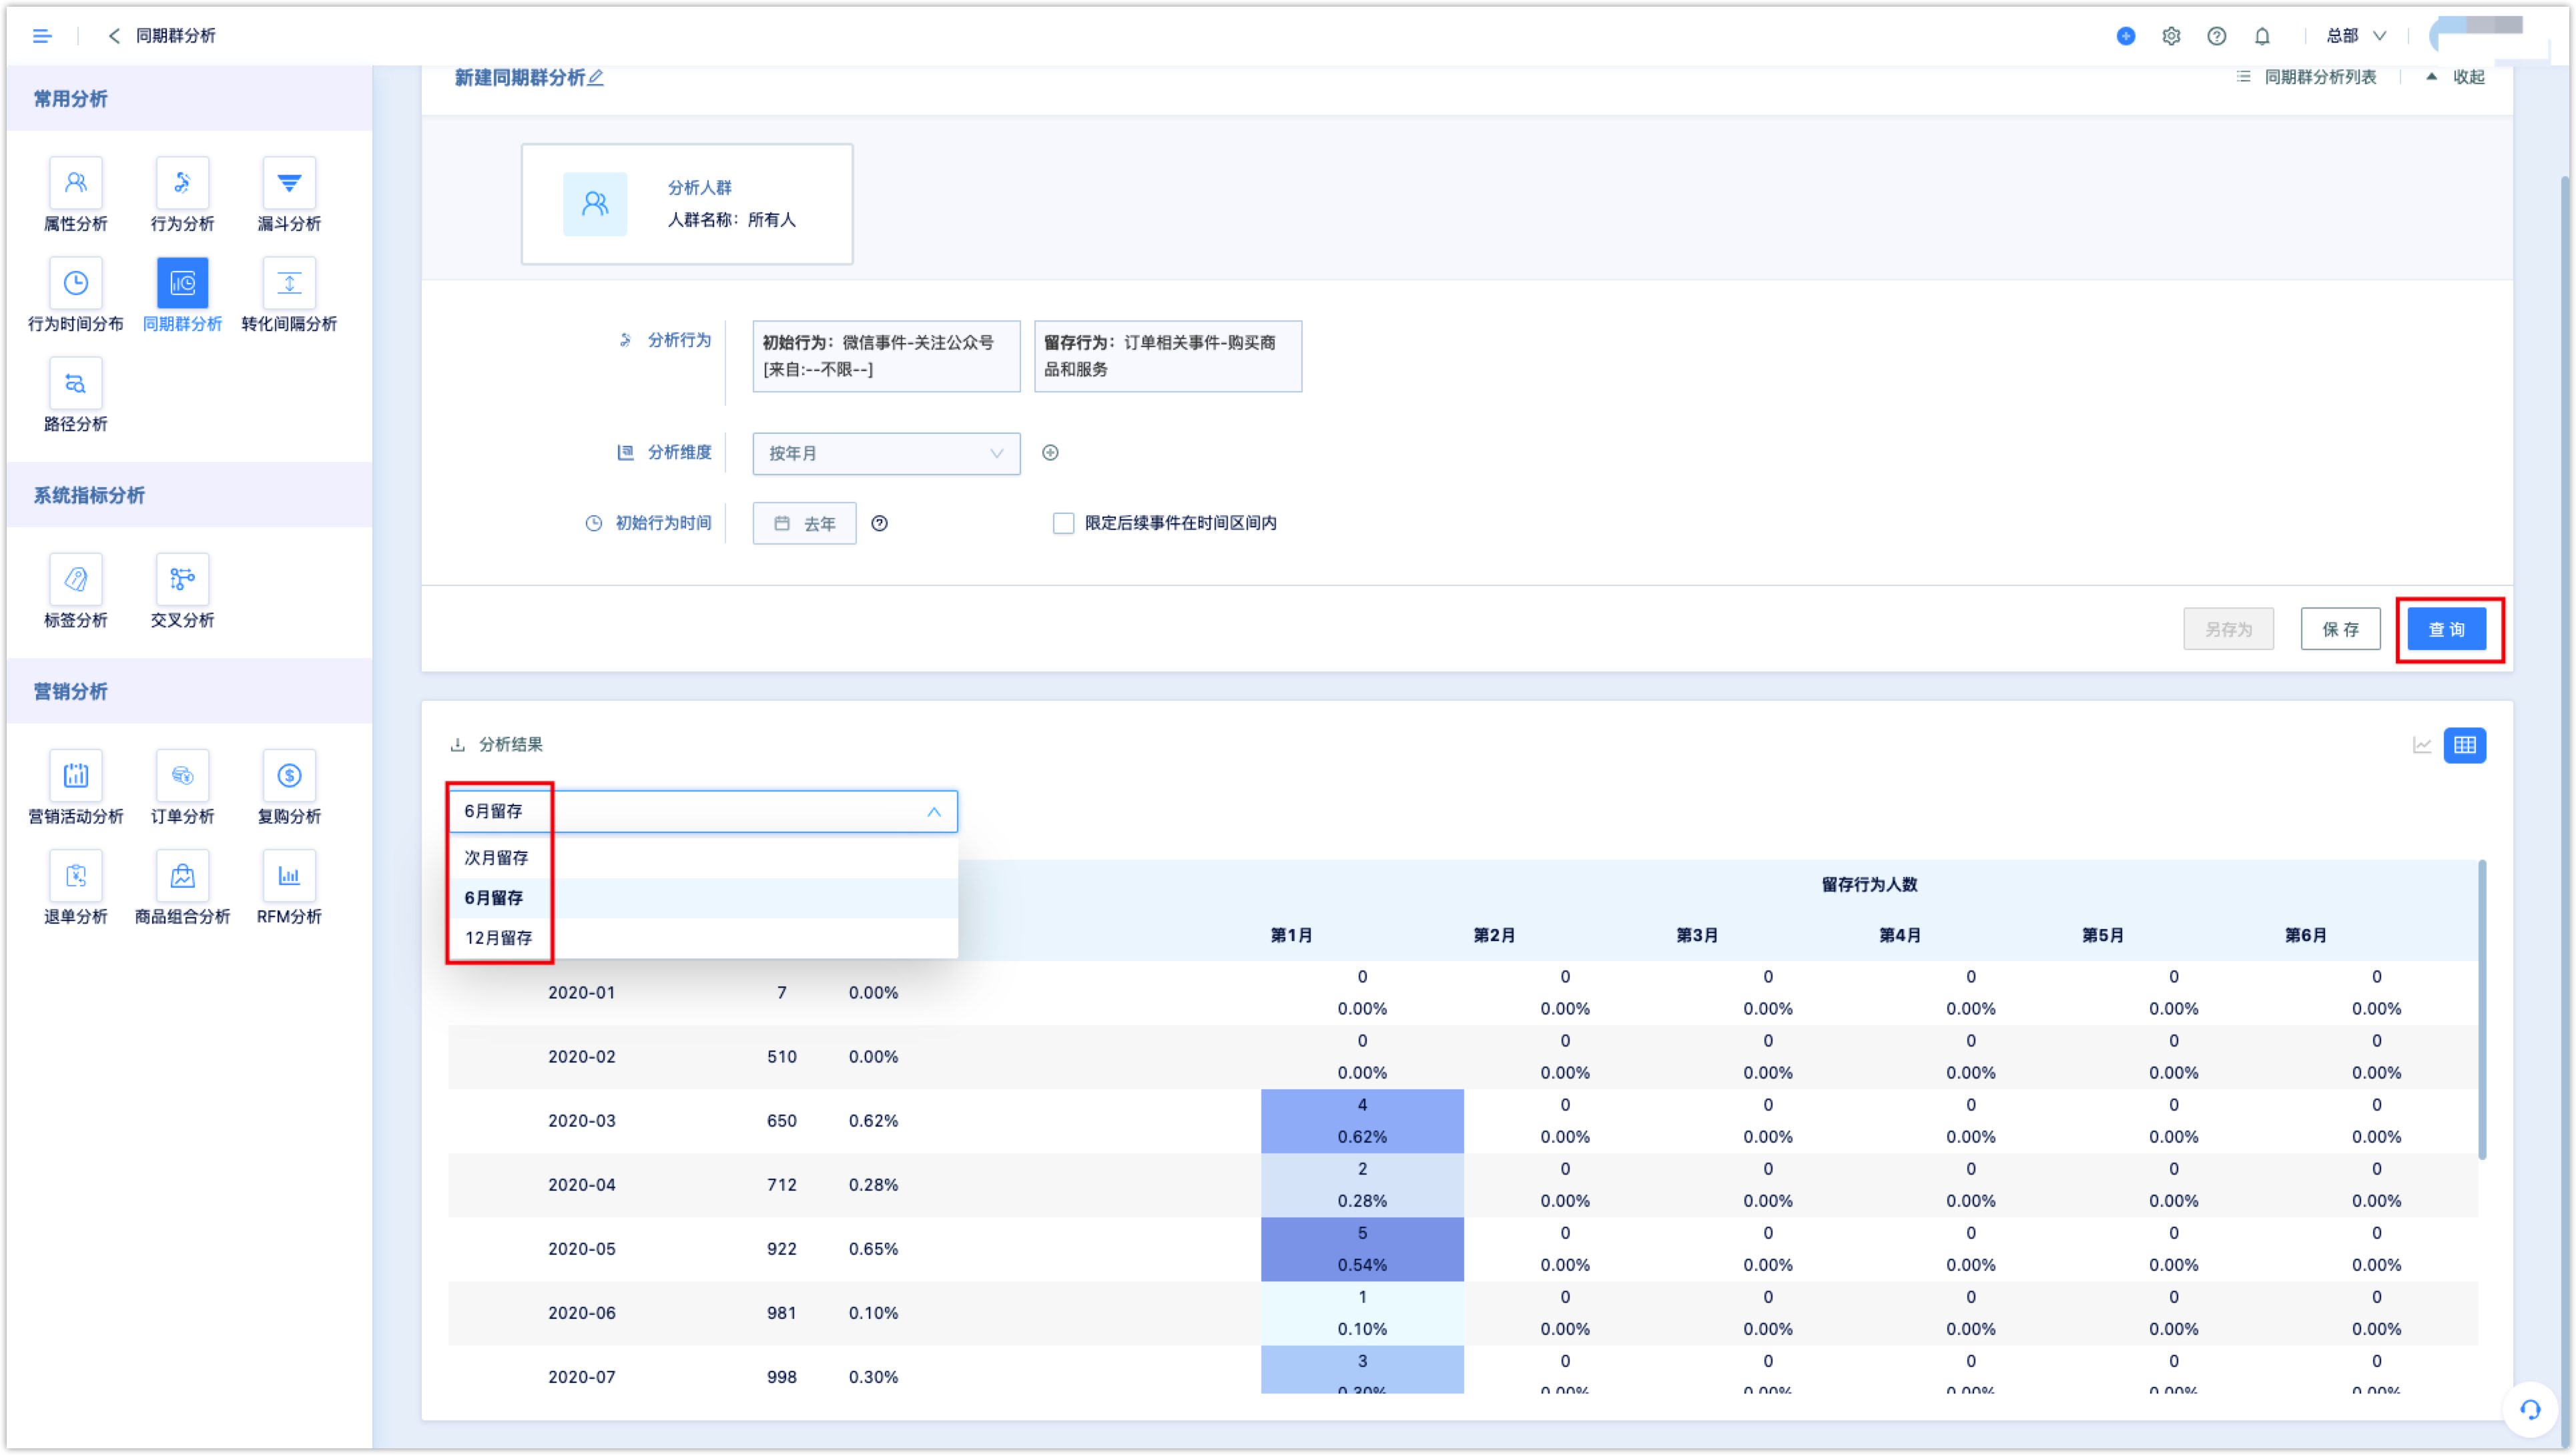Select the highlighted 同期群分析 icon
2576x1455 pixels.
[x=182, y=283]
